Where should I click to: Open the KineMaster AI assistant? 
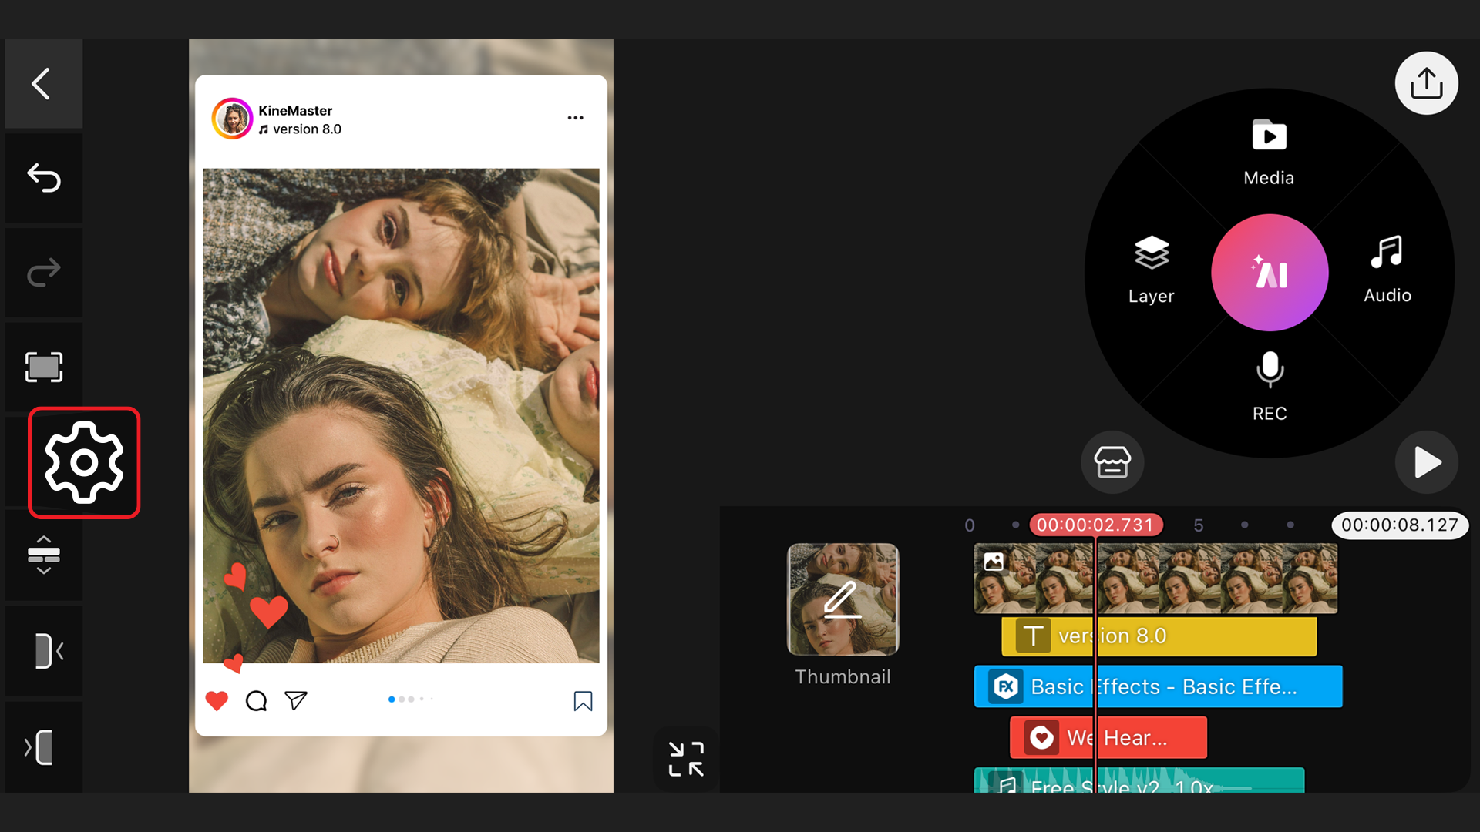(1269, 273)
